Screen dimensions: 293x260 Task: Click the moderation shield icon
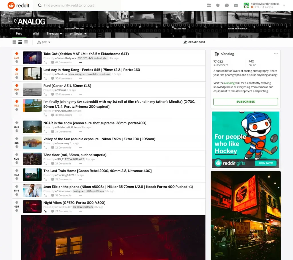[x=218, y=5]
